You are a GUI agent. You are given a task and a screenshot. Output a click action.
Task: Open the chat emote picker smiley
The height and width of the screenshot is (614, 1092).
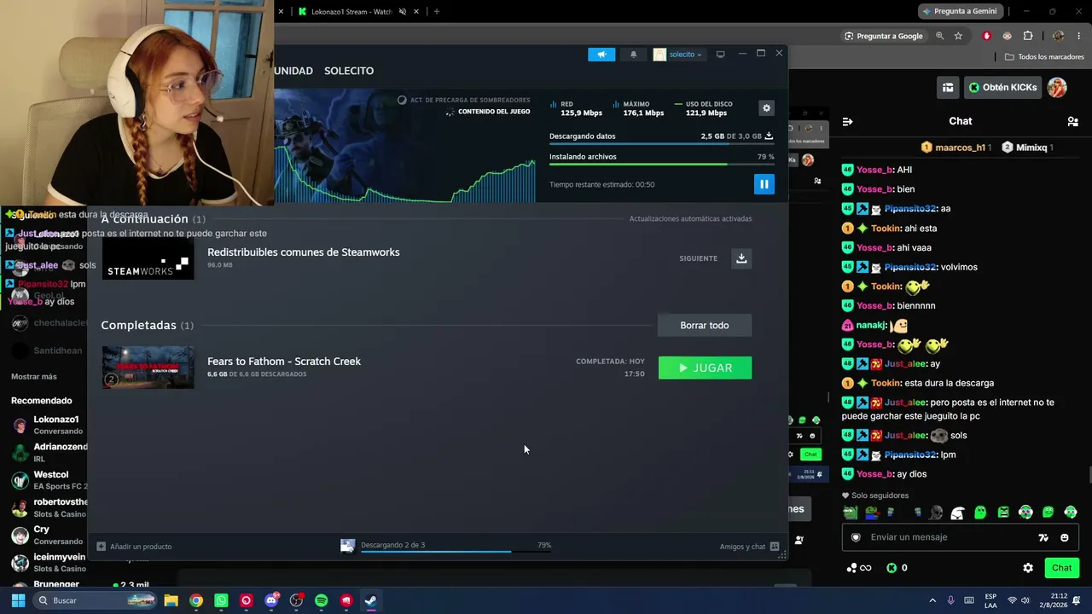pyautogui.click(x=1064, y=537)
